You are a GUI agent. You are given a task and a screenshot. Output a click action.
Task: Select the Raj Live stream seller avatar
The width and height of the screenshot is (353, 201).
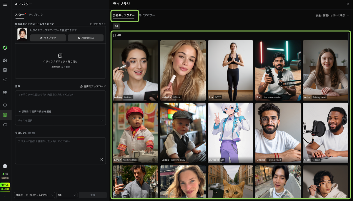pyautogui.click(x=278, y=70)
